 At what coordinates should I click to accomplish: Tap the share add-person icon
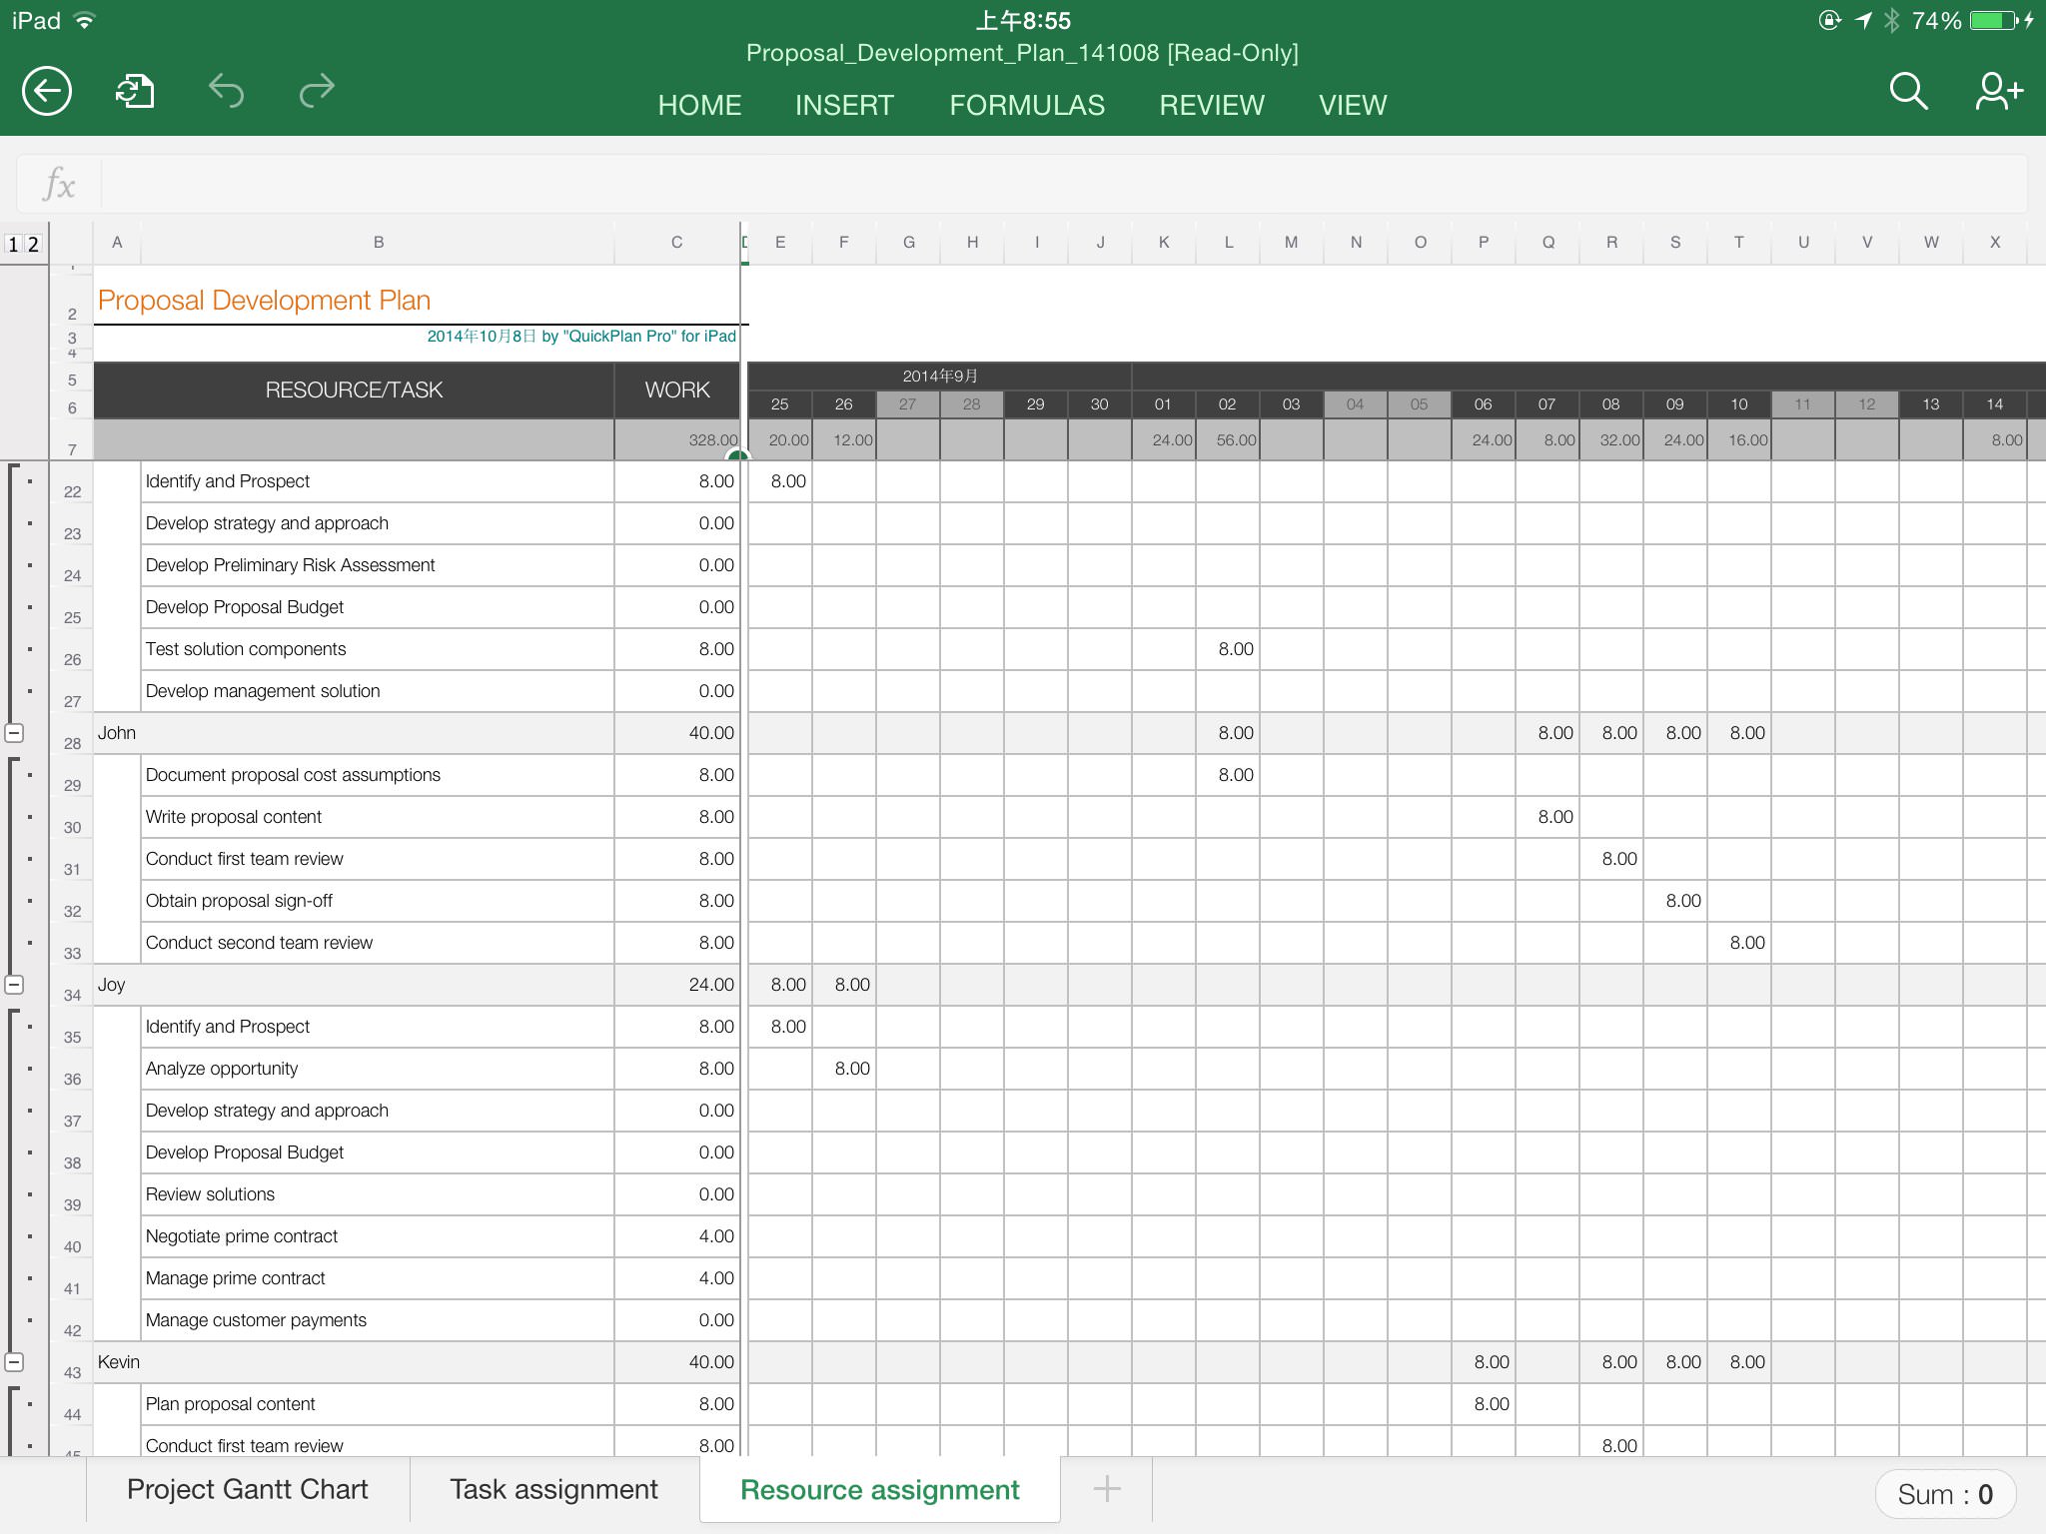(x=1998, y=92)
